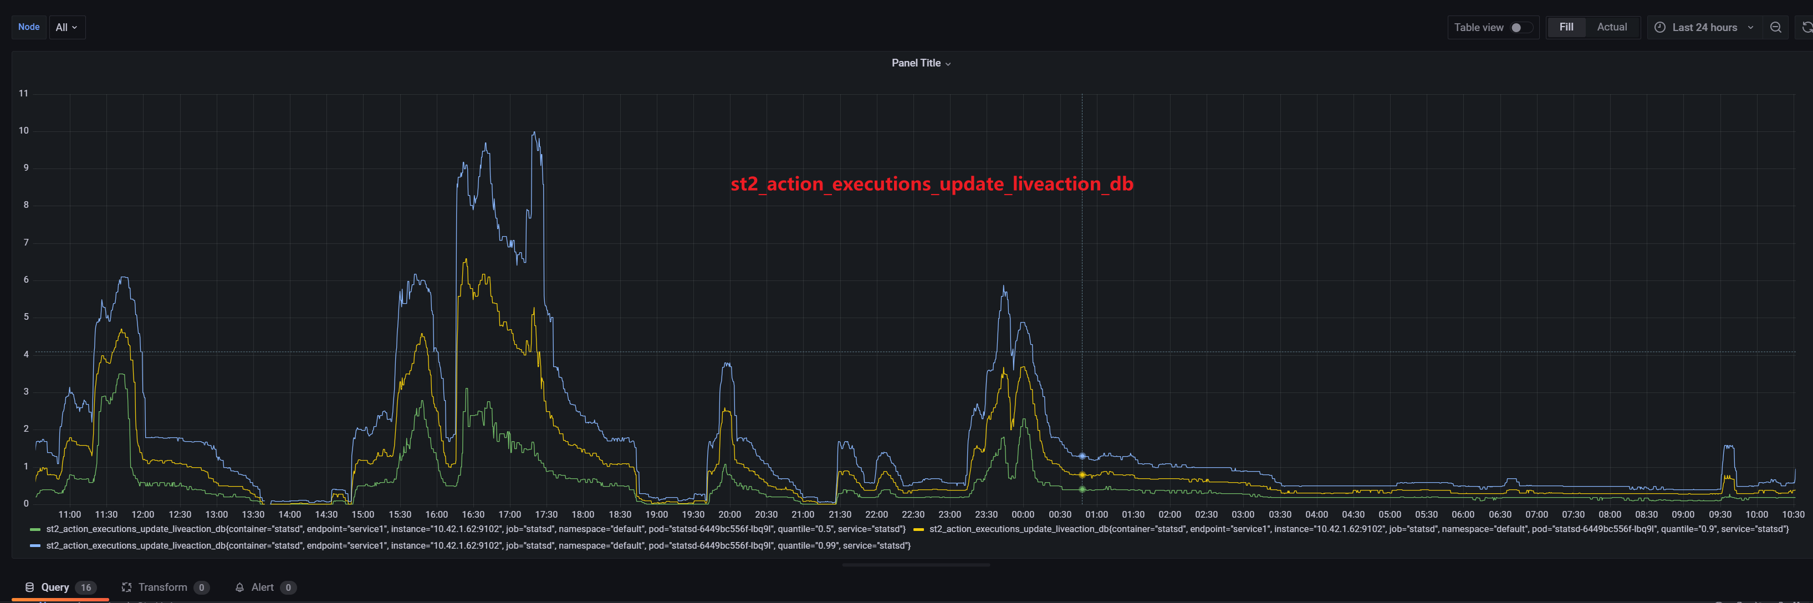Image resolution: width=1813 pixels, height=603 pixels.
Task: Click the panel resize handle below the legend
Action: click(x=916, y=564)
